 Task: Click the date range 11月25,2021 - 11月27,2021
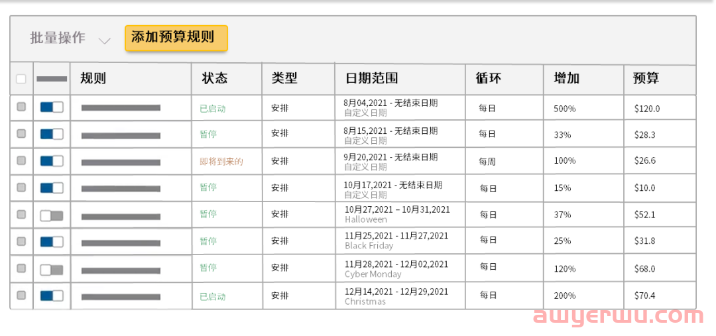[x=396, y=236]
